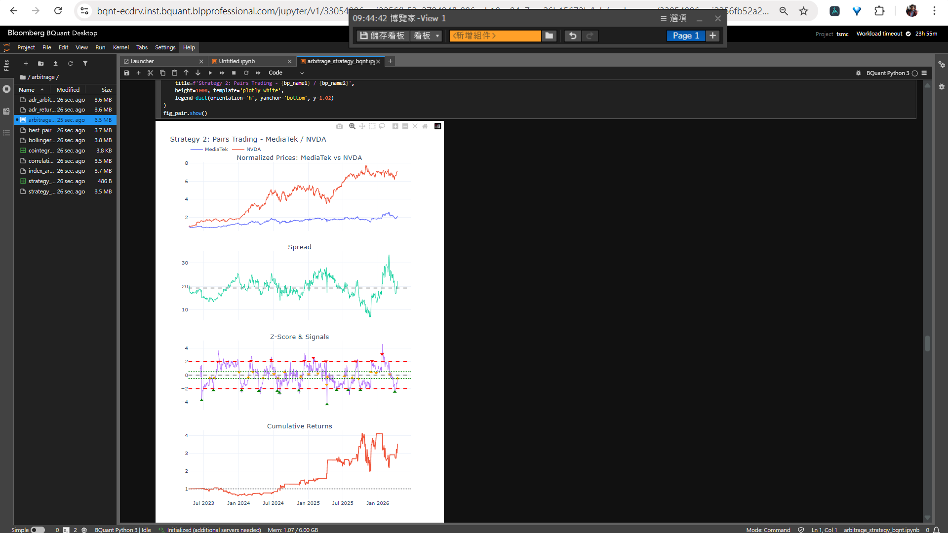Screen dimensions: 948x533
Task: Restart the kernel with the circular arrow icon
Action: (246, 73)
